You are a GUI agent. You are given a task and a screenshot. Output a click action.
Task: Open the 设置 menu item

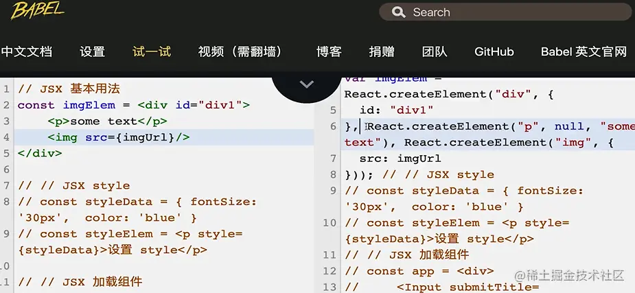(x=93, y=51)
